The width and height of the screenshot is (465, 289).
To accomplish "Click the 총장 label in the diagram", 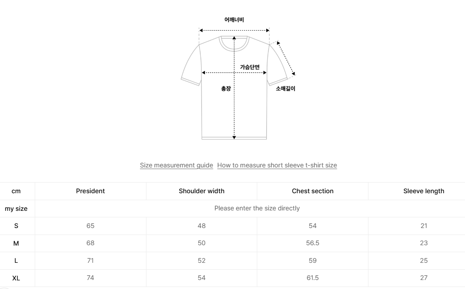I will (x=226, y=88).
